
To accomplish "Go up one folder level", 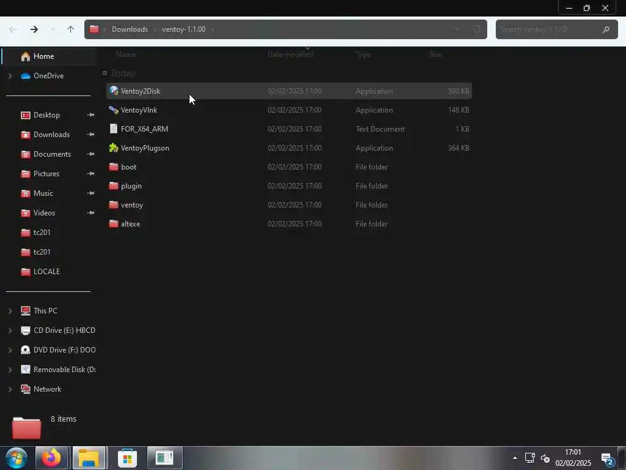I will pos(71,29).
